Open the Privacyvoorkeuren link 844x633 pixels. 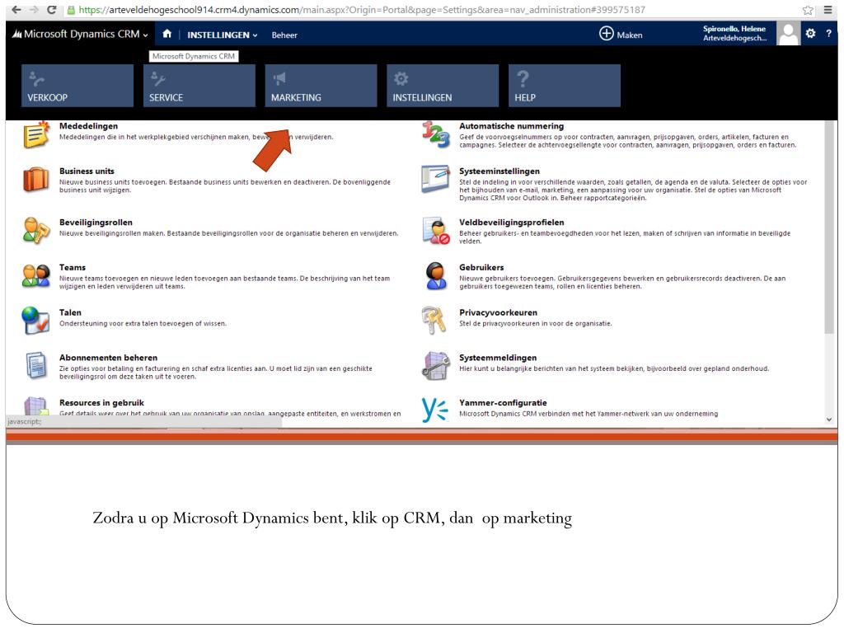(498, 312)
